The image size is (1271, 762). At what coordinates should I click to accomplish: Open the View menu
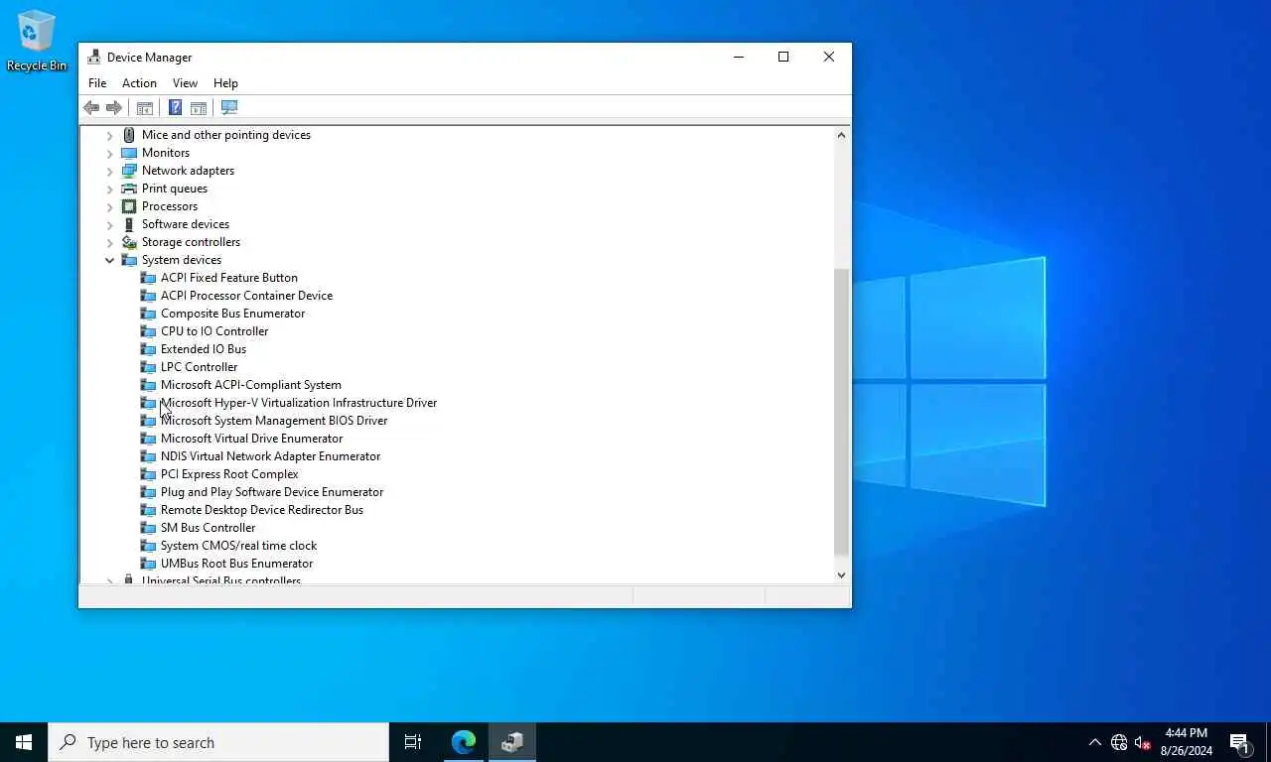click(x=185, y=83)
